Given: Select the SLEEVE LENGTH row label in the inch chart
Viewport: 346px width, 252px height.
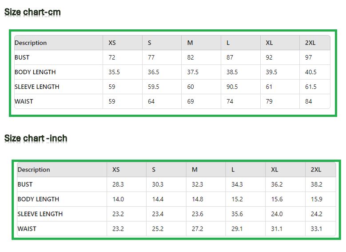Looking at the screenshot, I should tap(40, 214).
